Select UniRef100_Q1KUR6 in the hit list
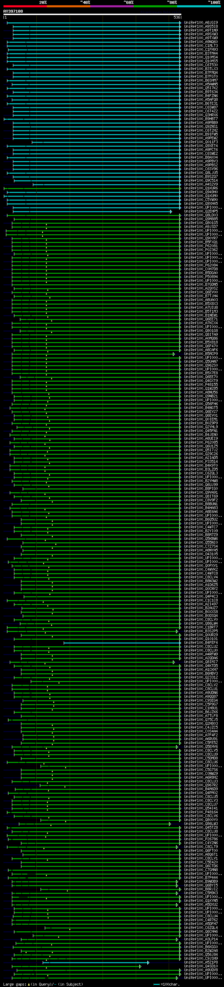 coord(201,188)
